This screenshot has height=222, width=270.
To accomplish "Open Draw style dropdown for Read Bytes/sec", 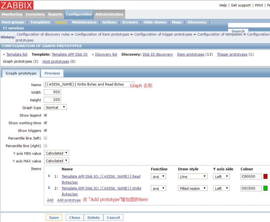I will (x=192, y=177).
